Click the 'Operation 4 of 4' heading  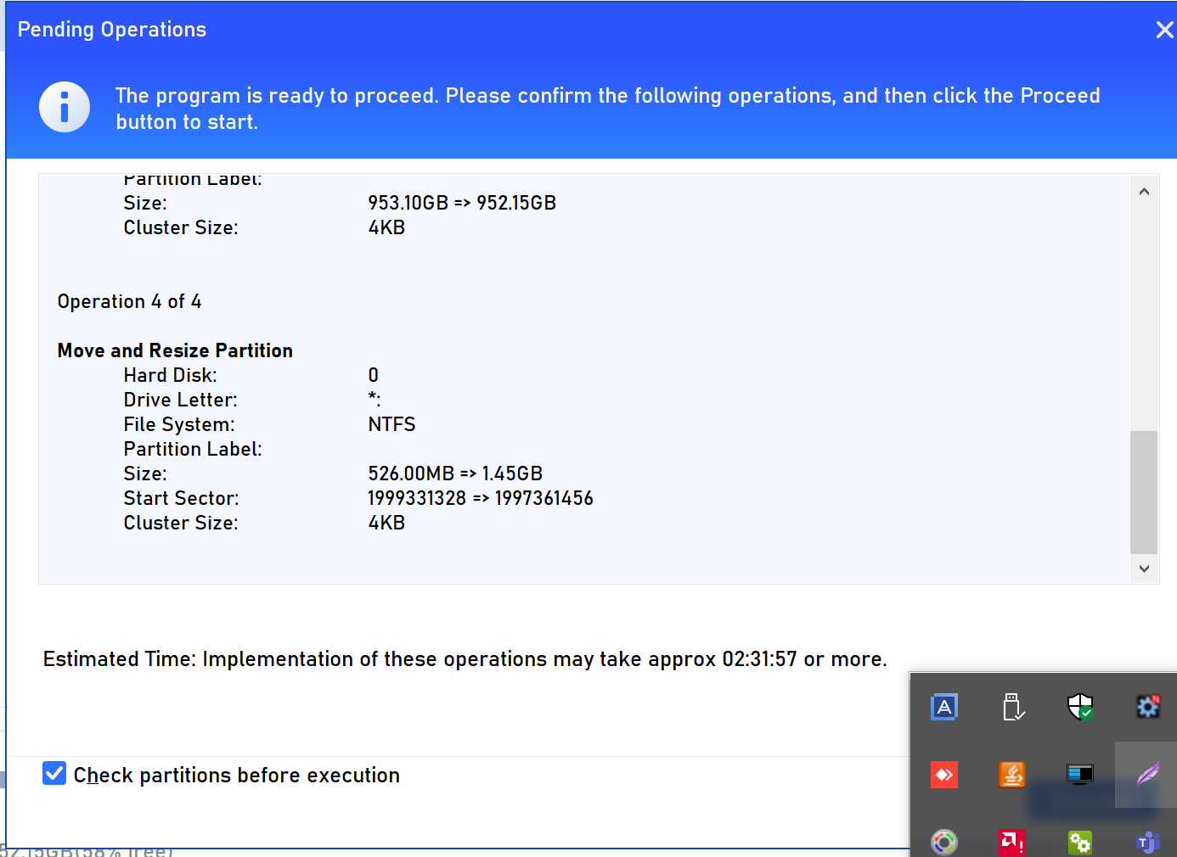click(x=129, y=302)
